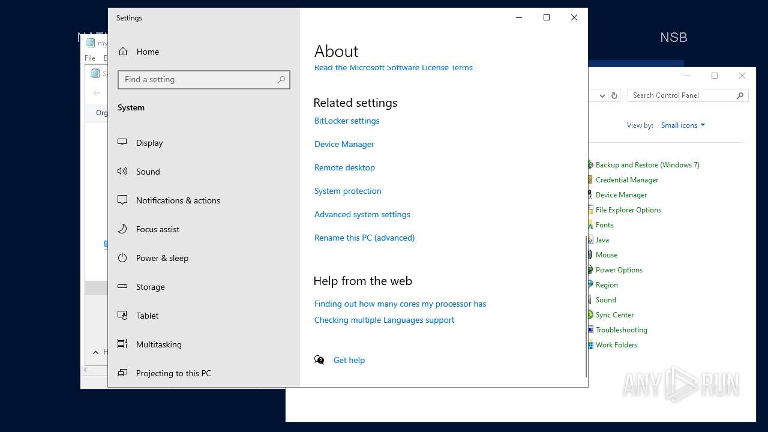Click the Multitasking icon
Viewport: 768px width, 432px height.
click(122, 344)
